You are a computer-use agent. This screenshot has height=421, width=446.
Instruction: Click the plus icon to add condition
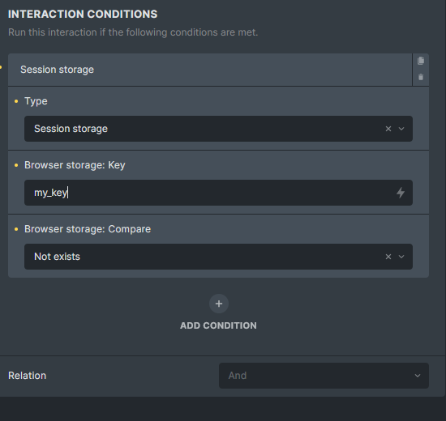pos(219,304)
